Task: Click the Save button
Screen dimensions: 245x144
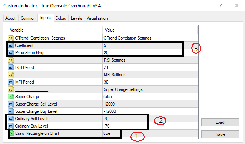Action: pos(220,134)
